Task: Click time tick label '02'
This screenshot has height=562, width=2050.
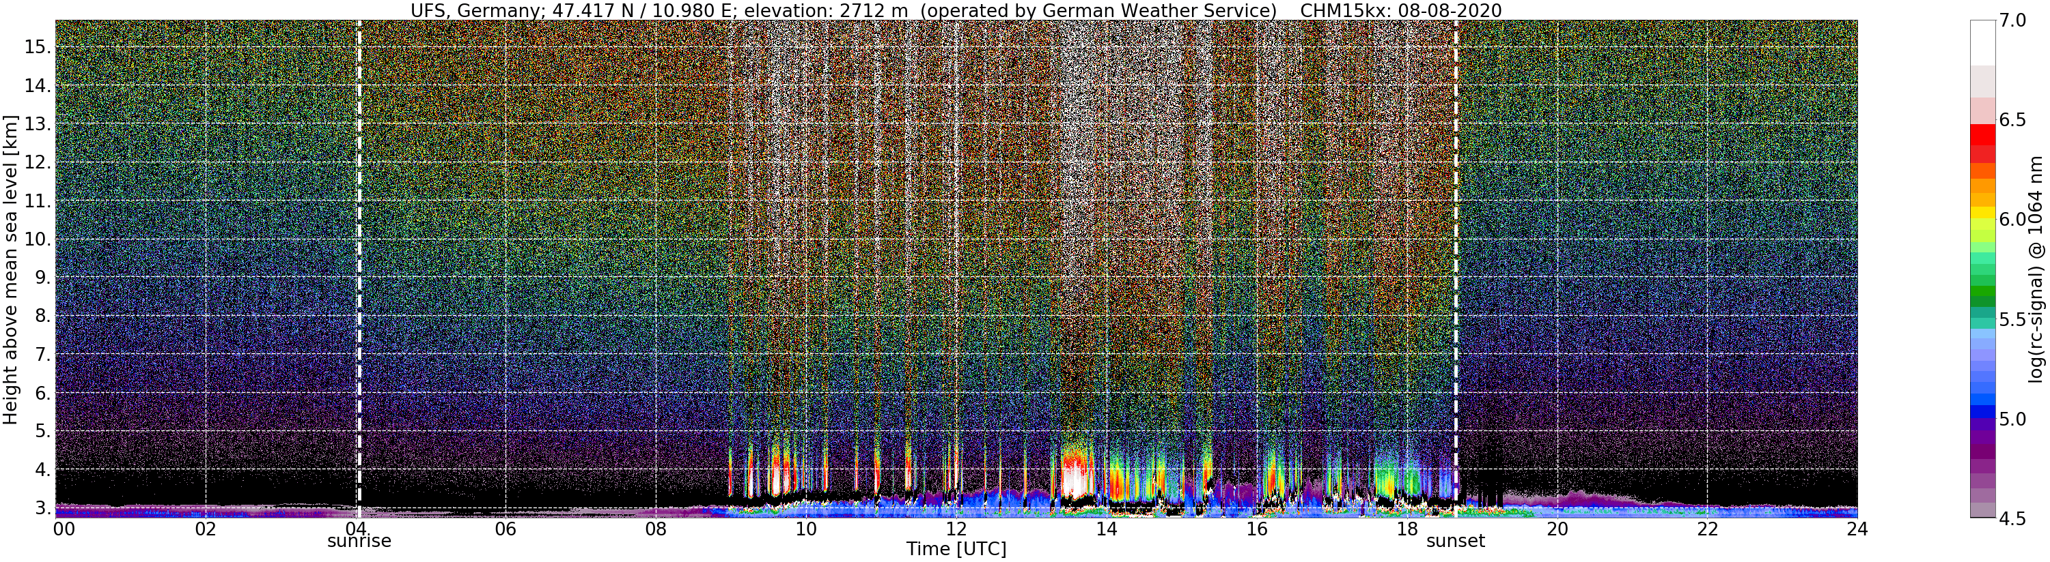Action: (206, 529)
